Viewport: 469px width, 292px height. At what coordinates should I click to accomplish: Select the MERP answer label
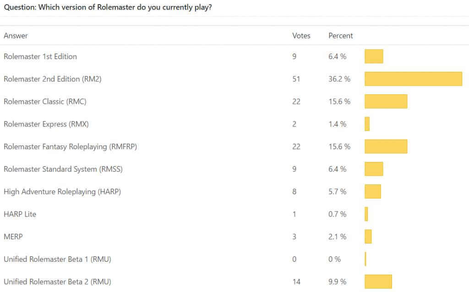pos(13,237)
